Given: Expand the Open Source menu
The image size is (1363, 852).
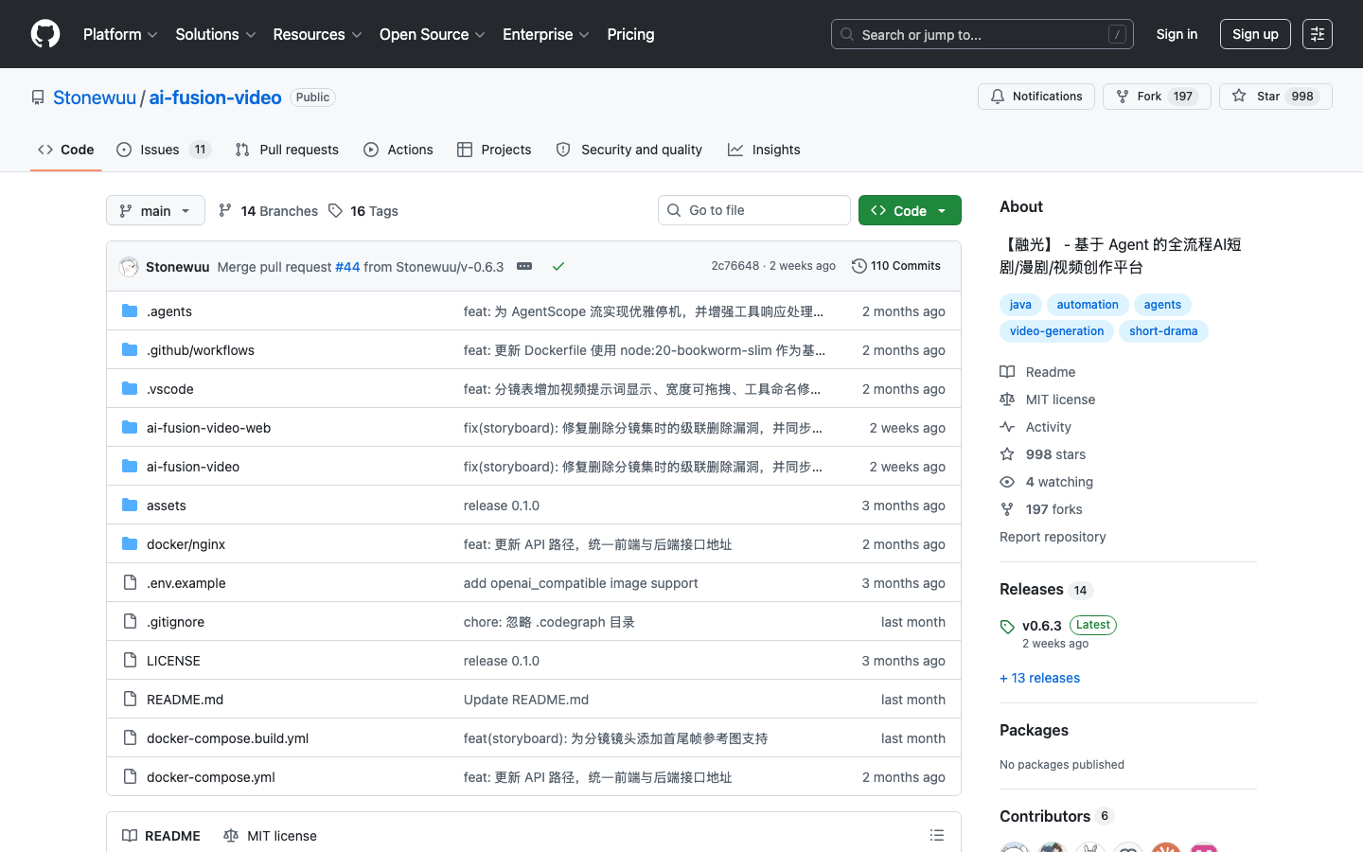Looking at the screenshot, I should point(433,34).
